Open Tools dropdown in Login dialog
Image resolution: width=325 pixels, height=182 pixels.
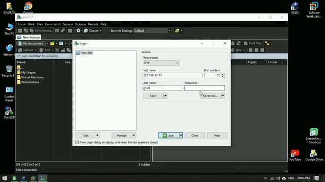pyautogui.click(x=88, y=135)
